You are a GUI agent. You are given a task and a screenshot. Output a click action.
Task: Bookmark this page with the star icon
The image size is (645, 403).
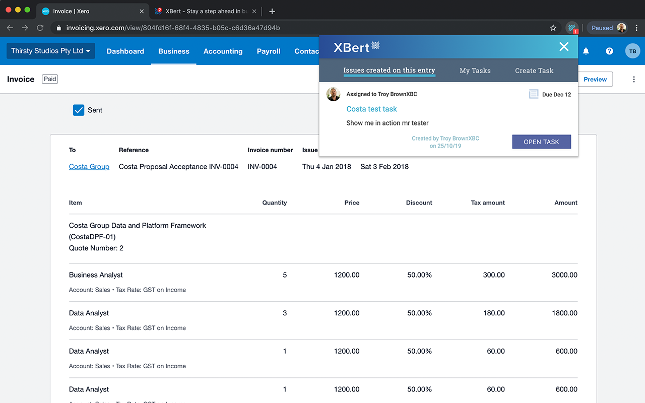pos(553,28)
